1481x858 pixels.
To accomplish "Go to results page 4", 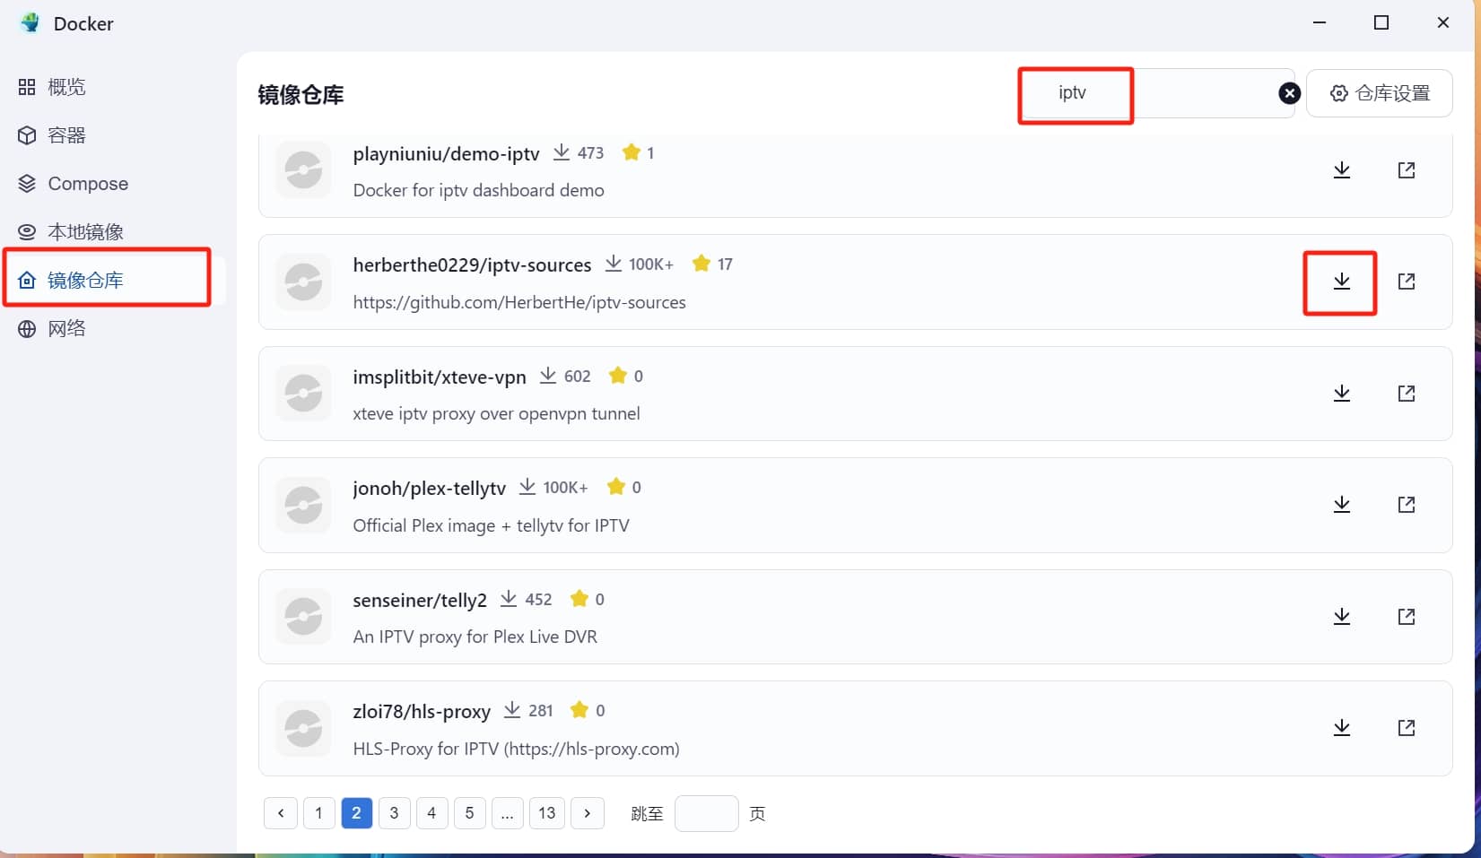I will (431, 813).
